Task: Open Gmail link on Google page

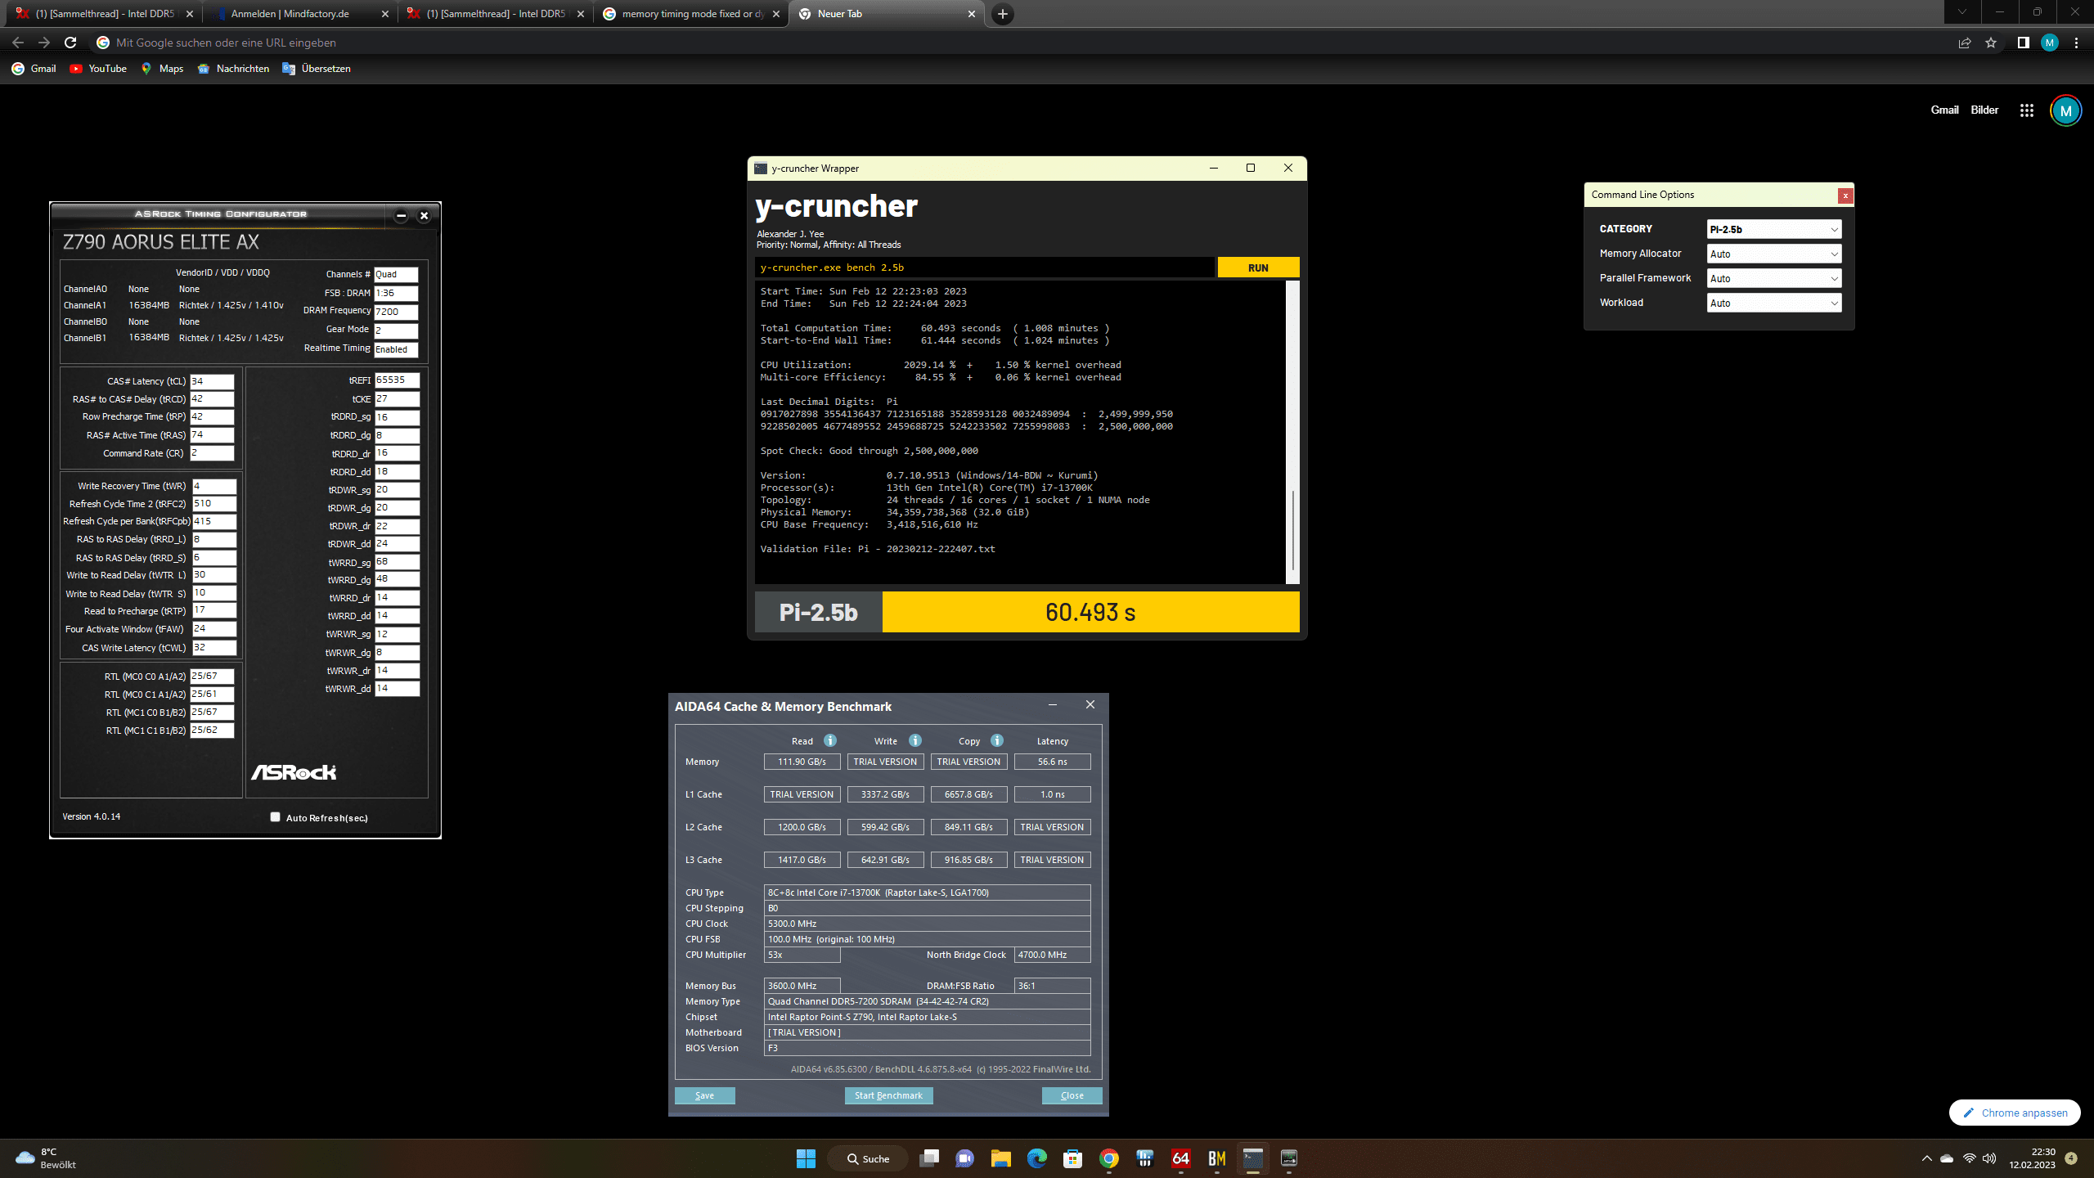Action: tap(1944, 110)
